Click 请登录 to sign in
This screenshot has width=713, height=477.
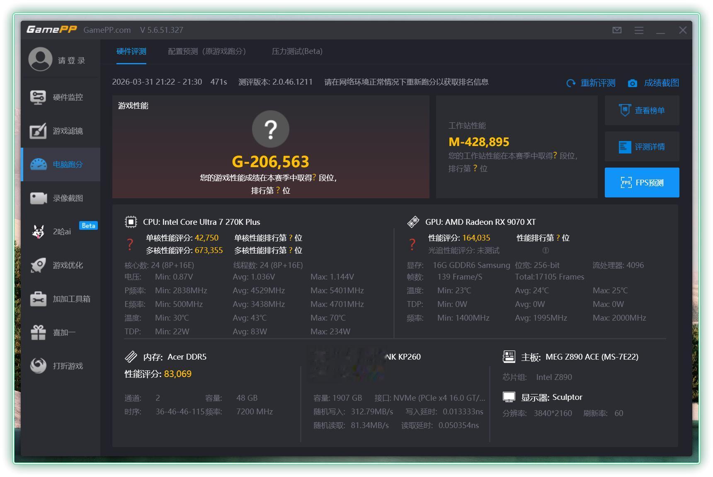click(72, 61)
